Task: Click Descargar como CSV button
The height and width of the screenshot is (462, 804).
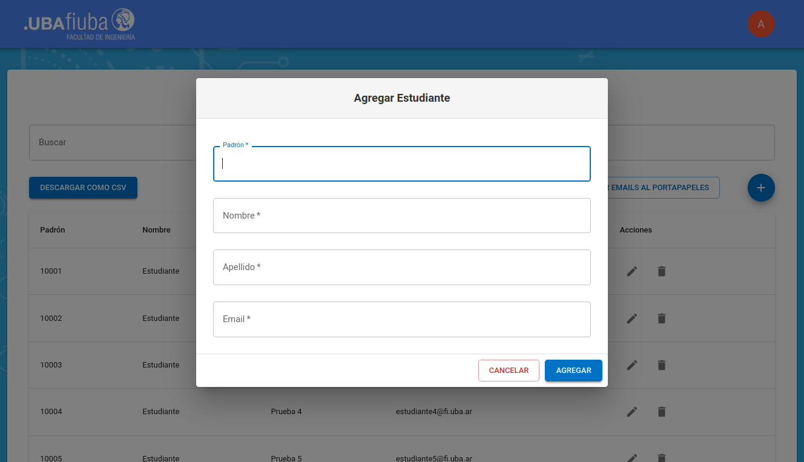Action: click(83, 188)
